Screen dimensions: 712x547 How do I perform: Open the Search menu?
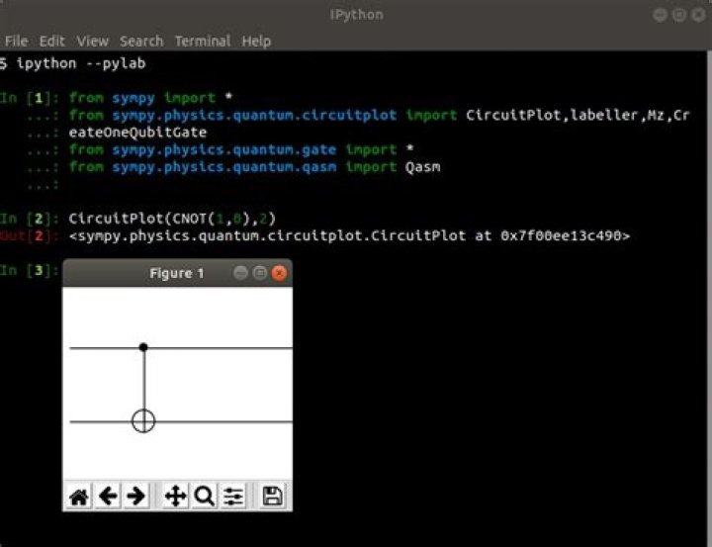[141, 42]
